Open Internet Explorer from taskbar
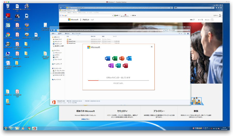This screenshot has height=136, width=233. (11, 128)
